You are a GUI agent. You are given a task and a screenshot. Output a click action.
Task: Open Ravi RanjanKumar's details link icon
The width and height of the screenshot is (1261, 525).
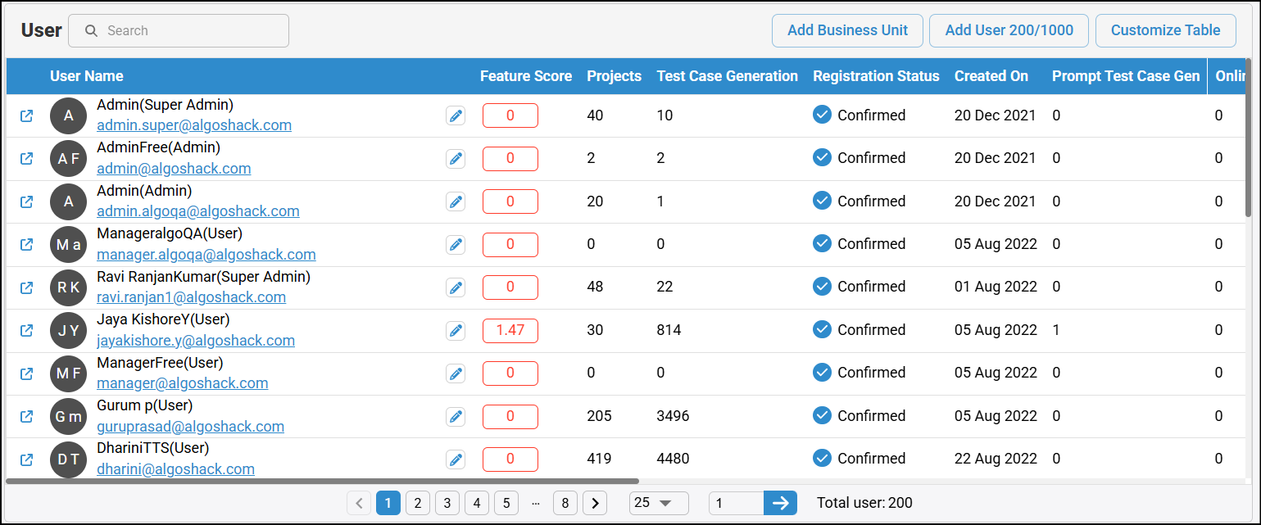pyautogui.click(x=26, y=287)
